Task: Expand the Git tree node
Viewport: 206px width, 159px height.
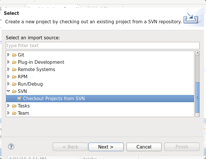Action: (x=8, y=55)
